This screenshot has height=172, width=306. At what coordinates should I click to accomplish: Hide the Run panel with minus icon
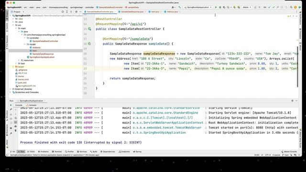coord(296,101)
